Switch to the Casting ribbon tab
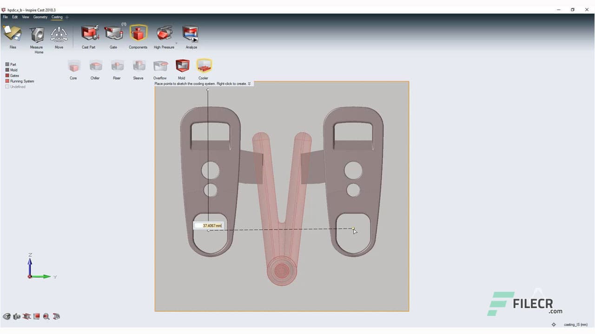 point(57,17)
